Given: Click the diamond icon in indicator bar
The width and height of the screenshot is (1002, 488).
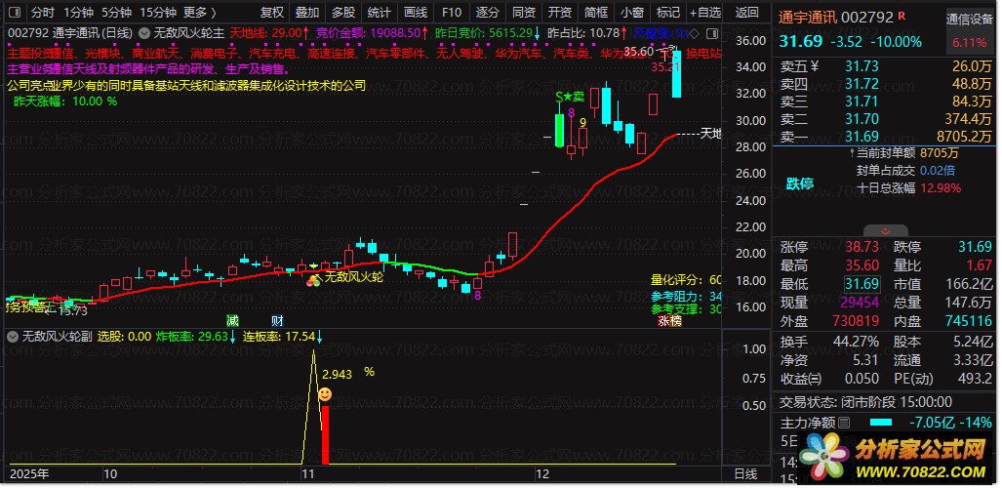Looking at the screenshot, I should [x=696, y=32].
